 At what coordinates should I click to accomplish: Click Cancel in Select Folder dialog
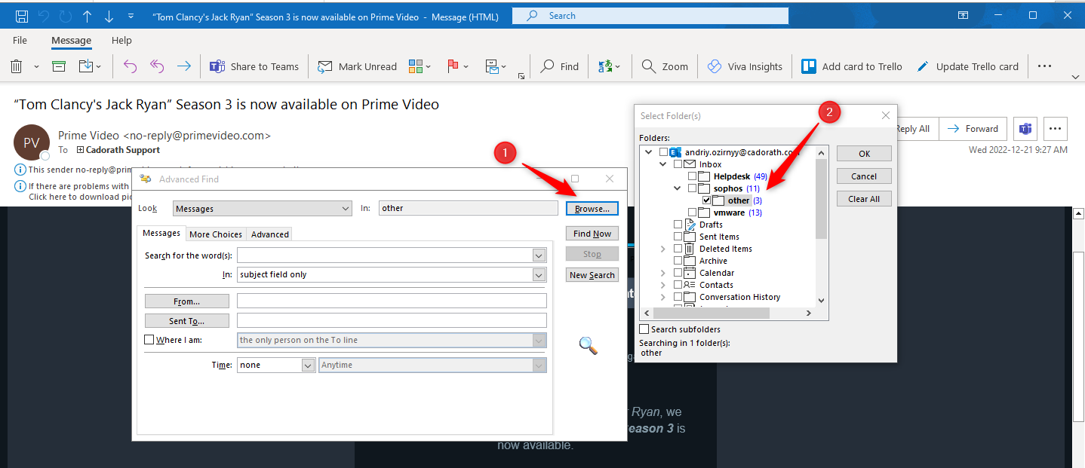864,176
